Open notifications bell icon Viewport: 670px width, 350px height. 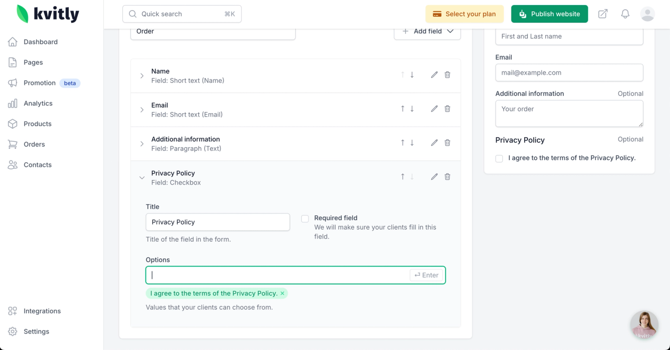(x=625, y=14)
